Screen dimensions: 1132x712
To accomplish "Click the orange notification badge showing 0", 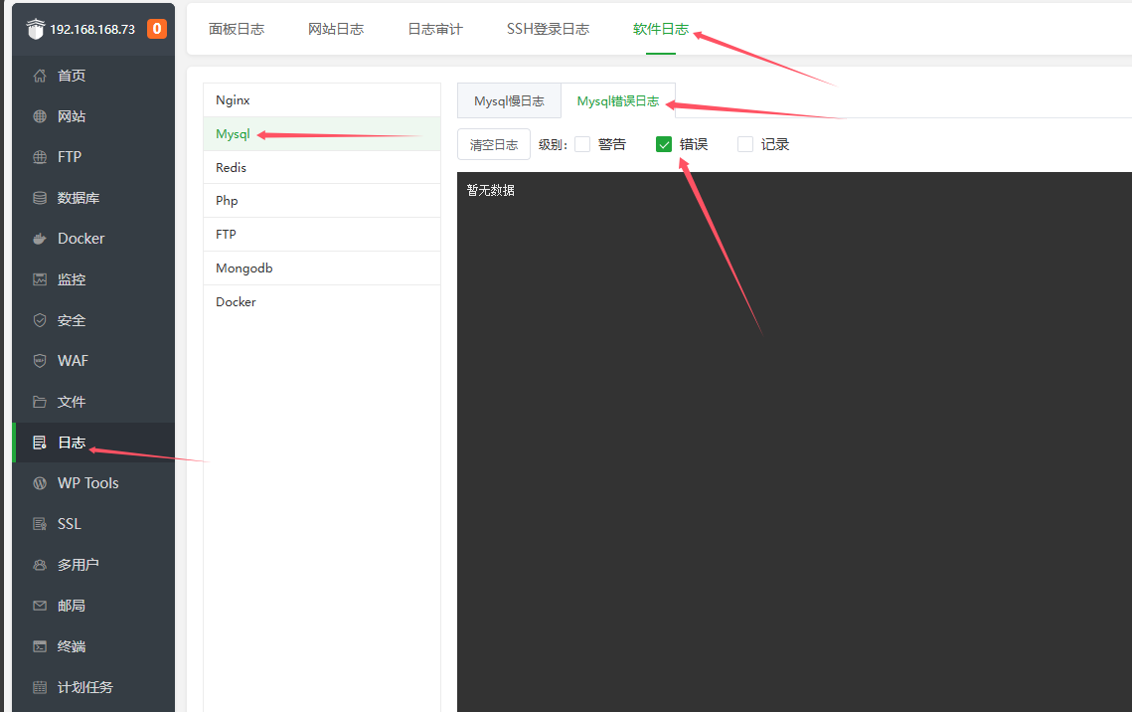I will point(157,28).
